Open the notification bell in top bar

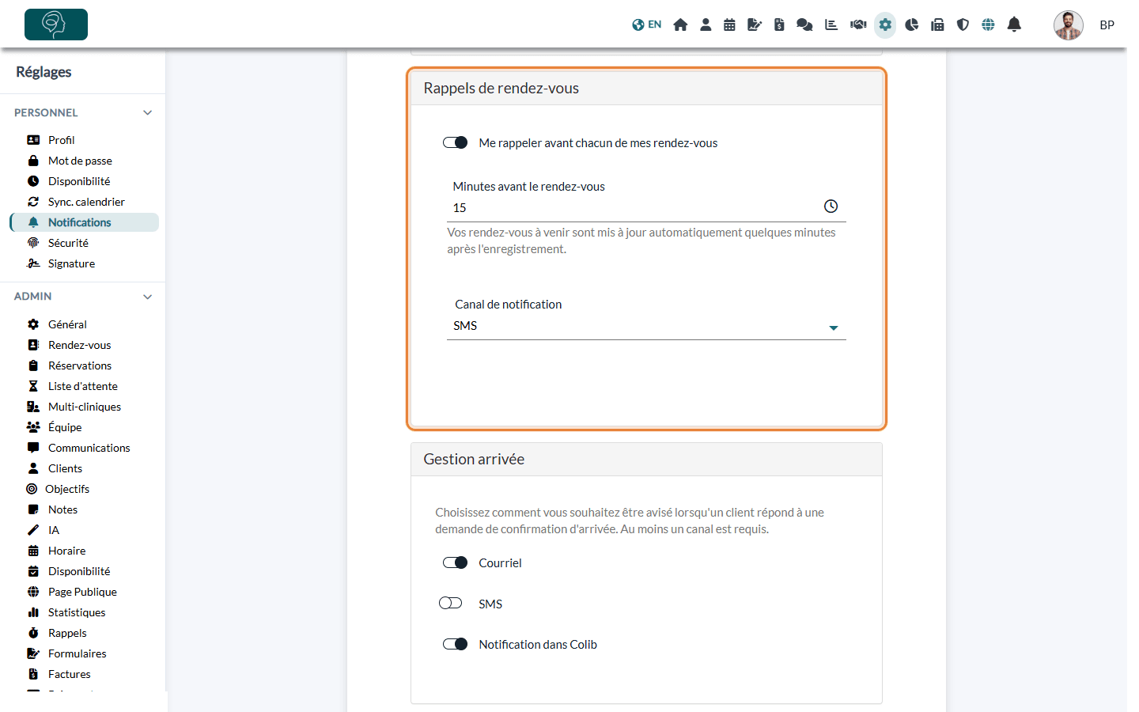1014,25
